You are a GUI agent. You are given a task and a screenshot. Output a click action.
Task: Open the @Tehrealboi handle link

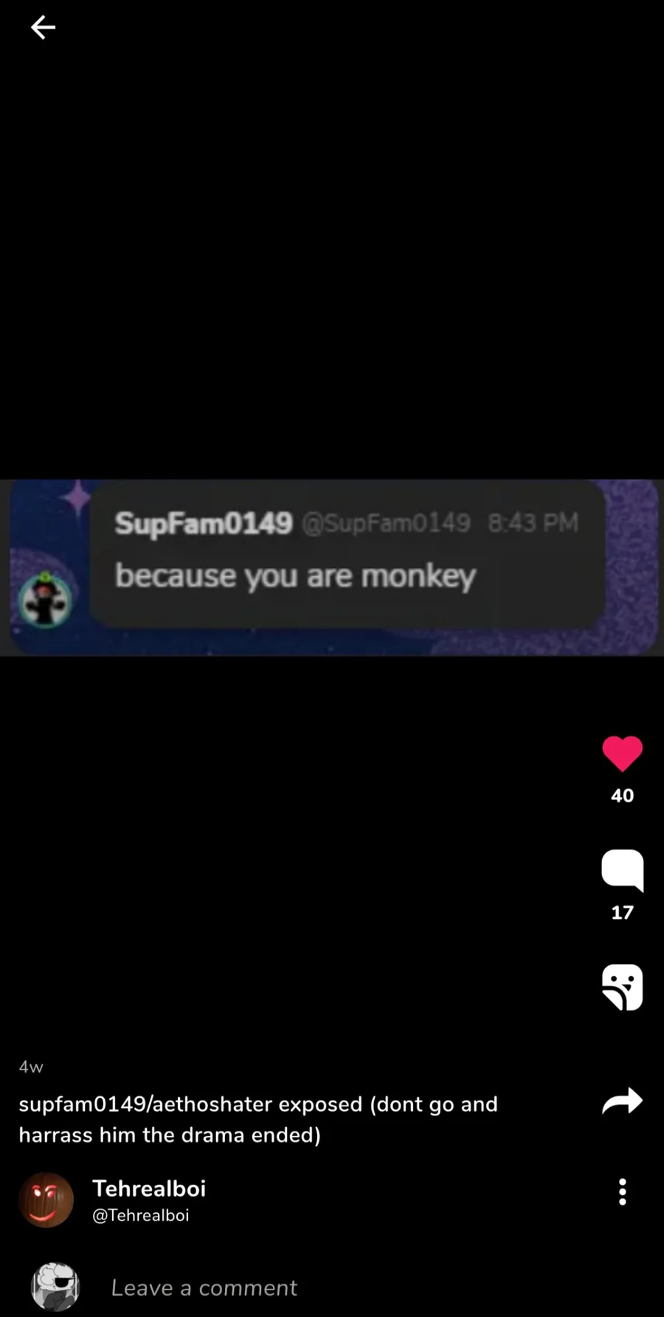[140, 1215]
